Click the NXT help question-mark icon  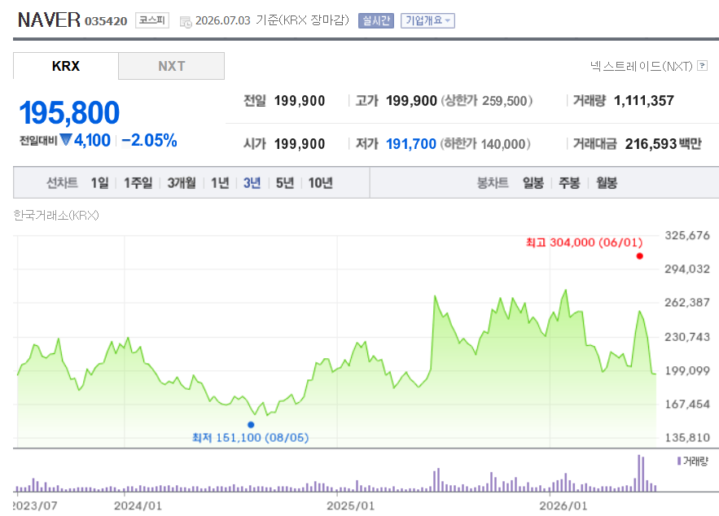[x=702, y=66]
